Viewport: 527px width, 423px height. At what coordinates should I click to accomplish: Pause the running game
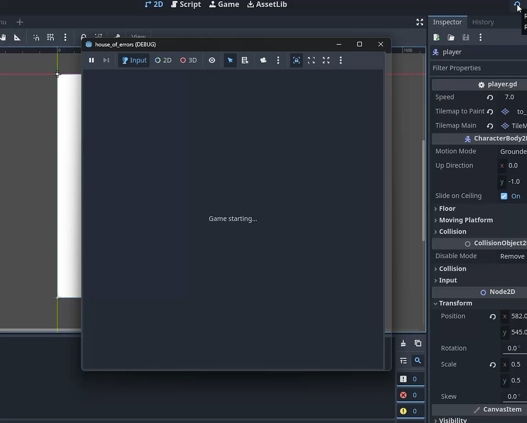[91, 60]
